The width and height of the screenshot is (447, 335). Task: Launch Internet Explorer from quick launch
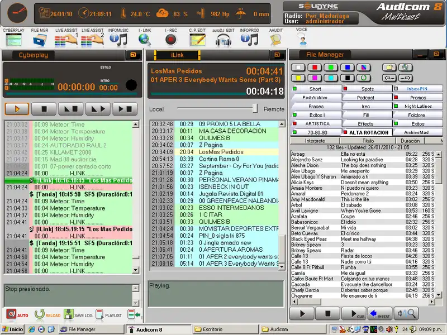tap(32, 329)
